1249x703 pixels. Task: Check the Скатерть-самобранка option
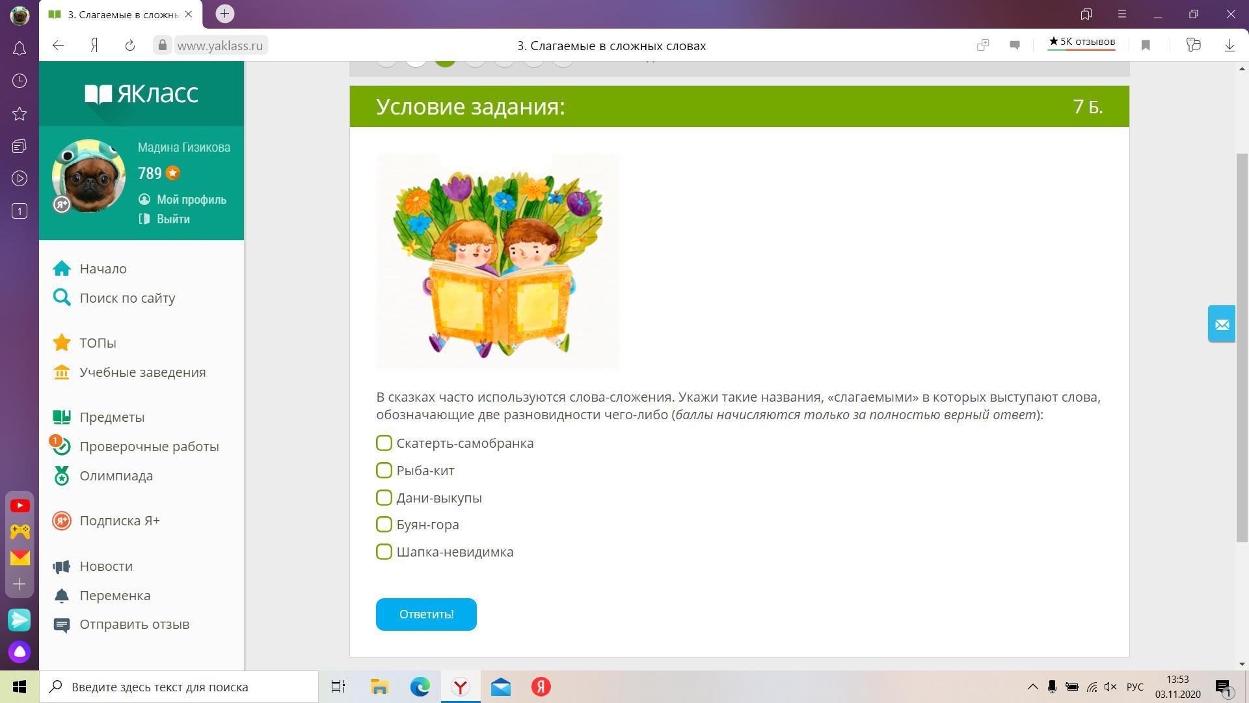click(x=384, y=443)
